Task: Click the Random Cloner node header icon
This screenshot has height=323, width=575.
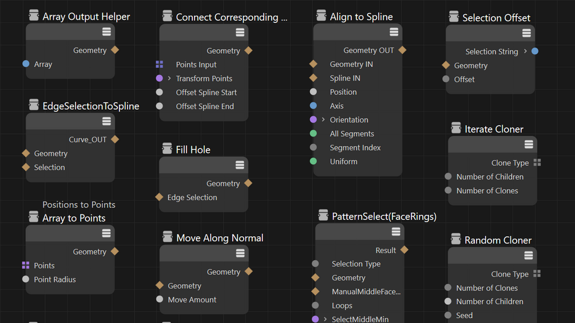Action: [455, 240]
